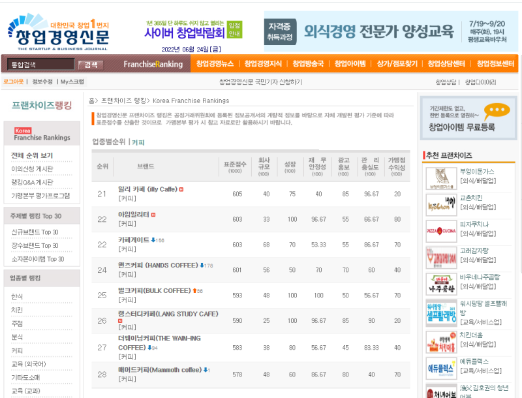Open the My스크랩 link

click(72, 82)
